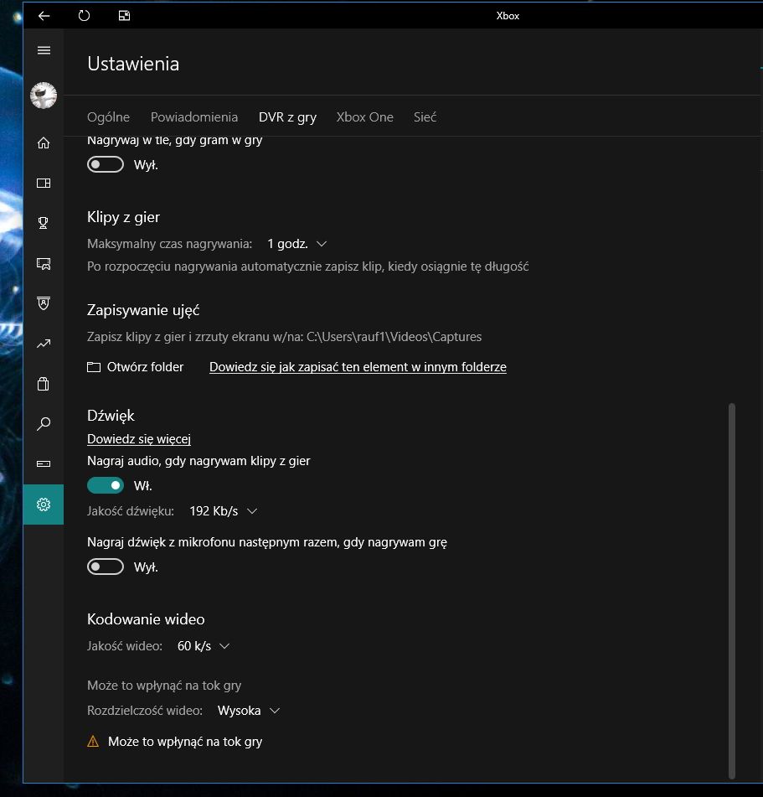763x797 pixels.
Task: Click the 'Otwórz folder' button
Action: pyautogui.click(x=136, y=367)
